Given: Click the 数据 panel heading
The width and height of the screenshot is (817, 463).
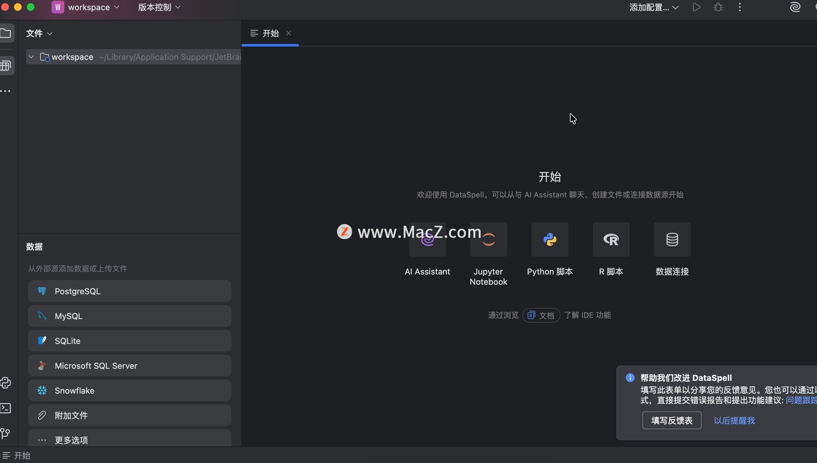Looking at the screenshot, I should tap(34, 247).
